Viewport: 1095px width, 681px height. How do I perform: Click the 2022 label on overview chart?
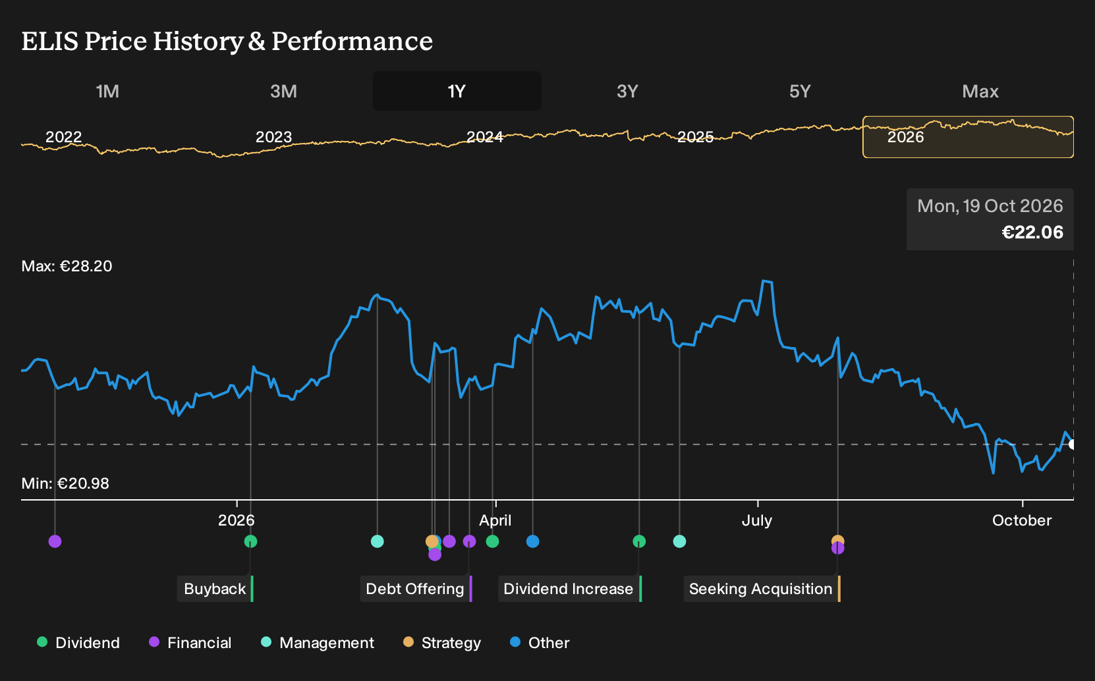click(x=63, y=137)
